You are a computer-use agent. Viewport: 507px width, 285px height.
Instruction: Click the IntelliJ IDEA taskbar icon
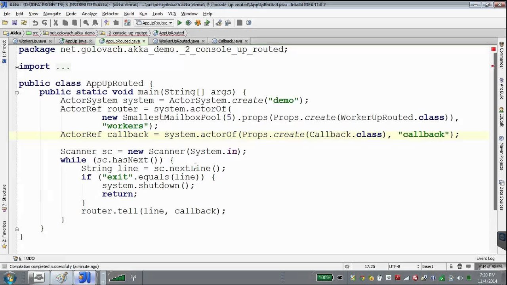pos(84,277)
